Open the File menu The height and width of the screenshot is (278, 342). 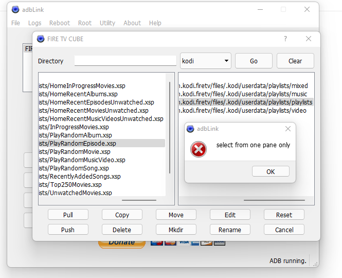[x=15, y=23]
